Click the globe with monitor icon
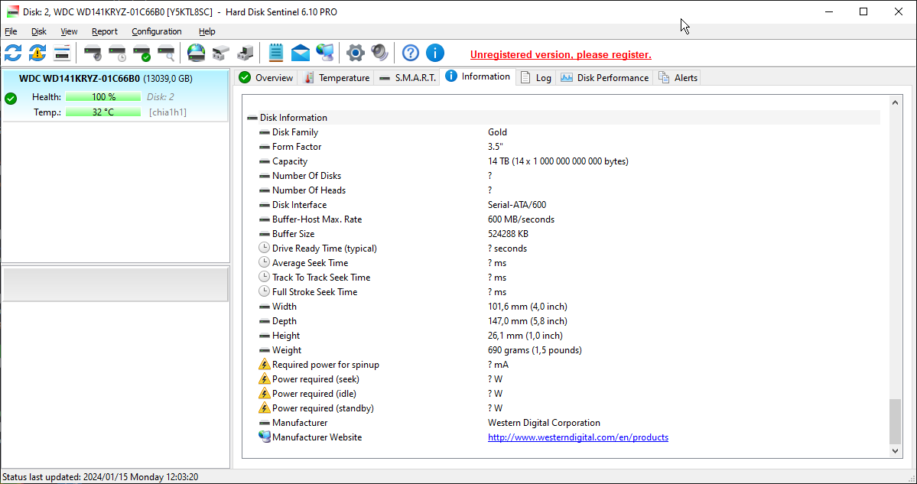The height and width of the screenshot is (484, 917). click(324, 54)
